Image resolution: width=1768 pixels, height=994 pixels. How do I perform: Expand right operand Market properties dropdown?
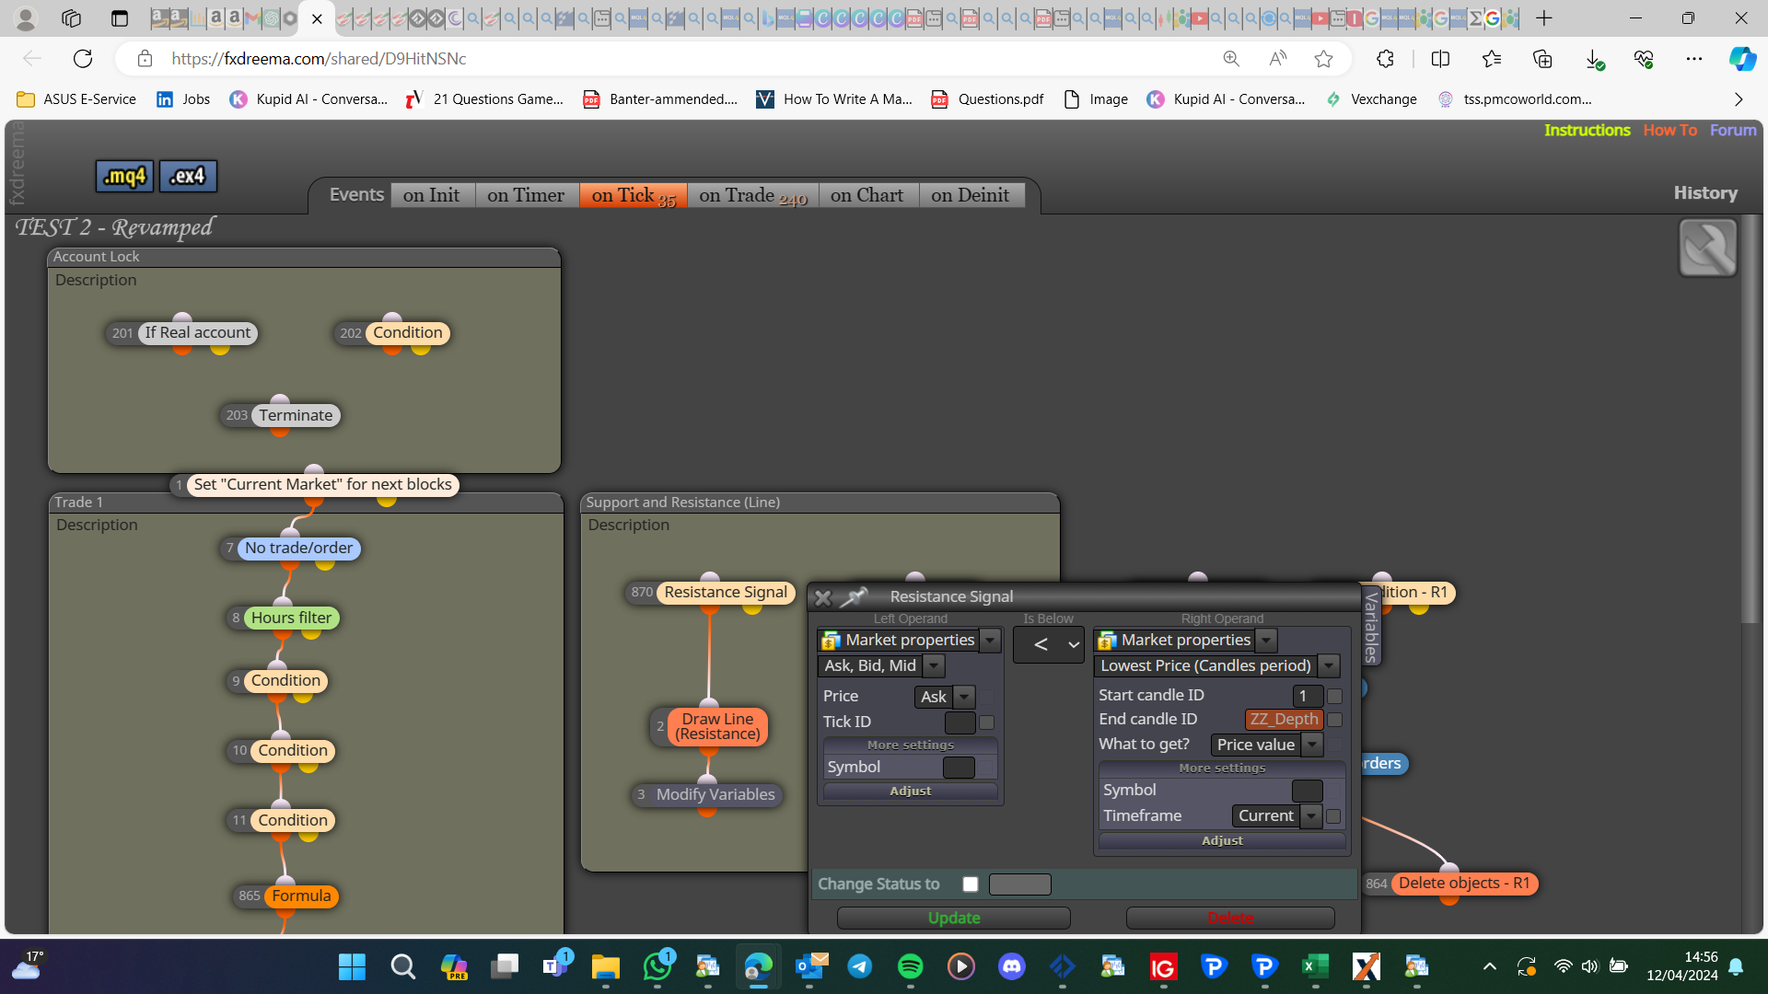(1266, 641)
